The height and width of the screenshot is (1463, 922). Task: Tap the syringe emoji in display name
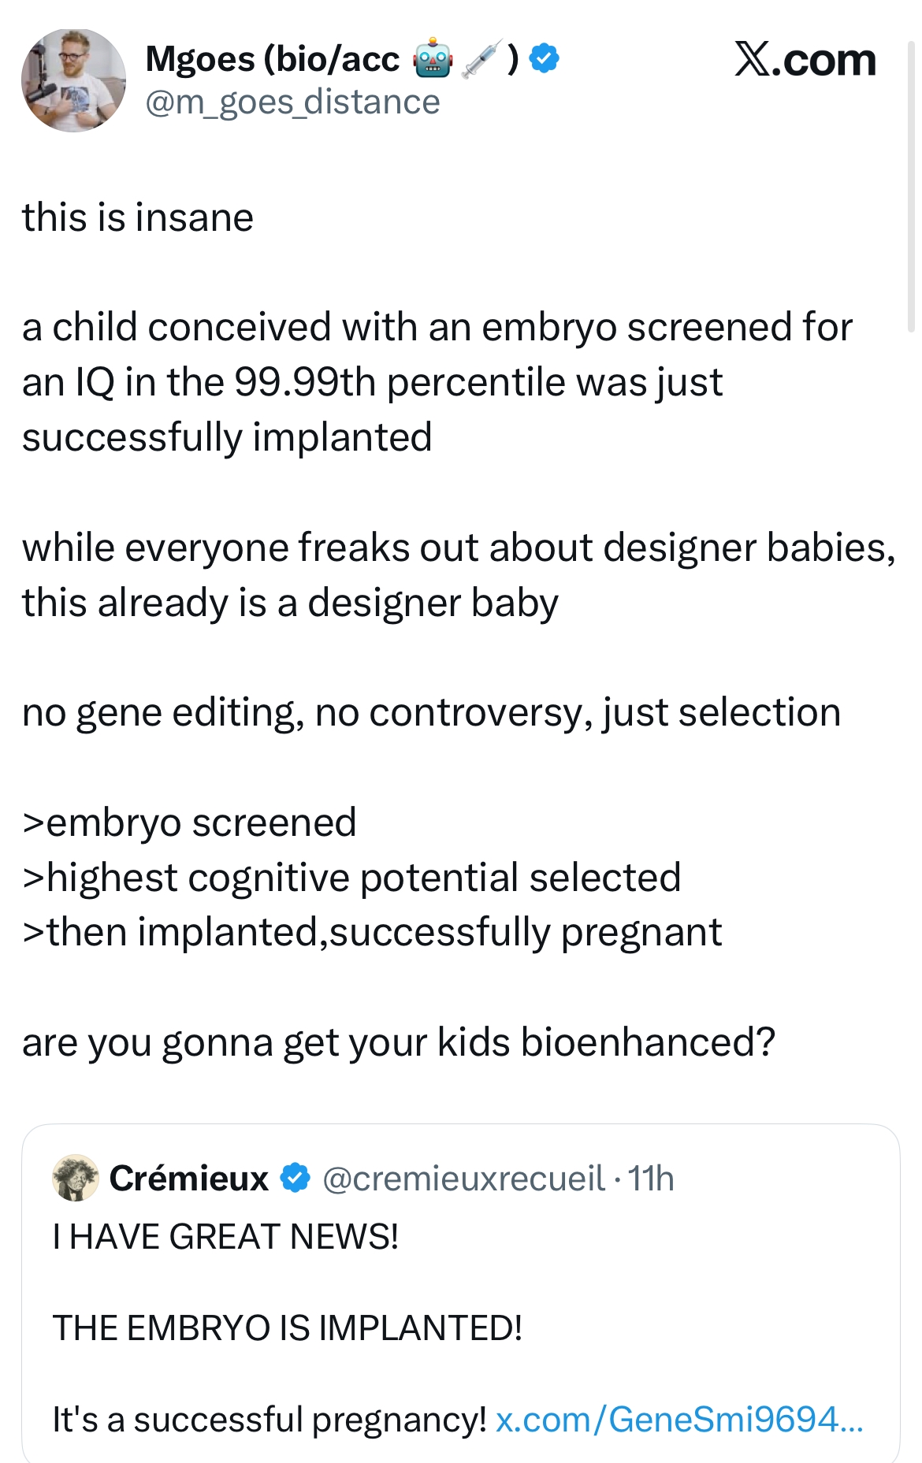pos(481,60)
